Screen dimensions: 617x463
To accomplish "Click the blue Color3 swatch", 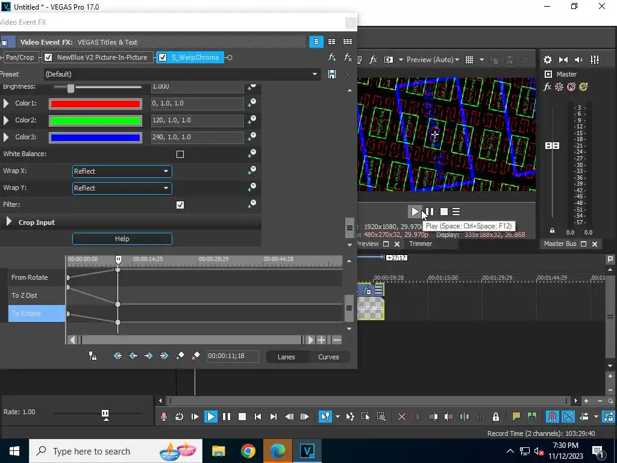I will point(95,137).
